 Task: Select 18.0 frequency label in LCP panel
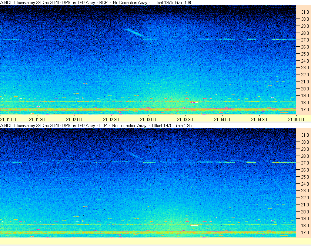[x=305, y=225]
